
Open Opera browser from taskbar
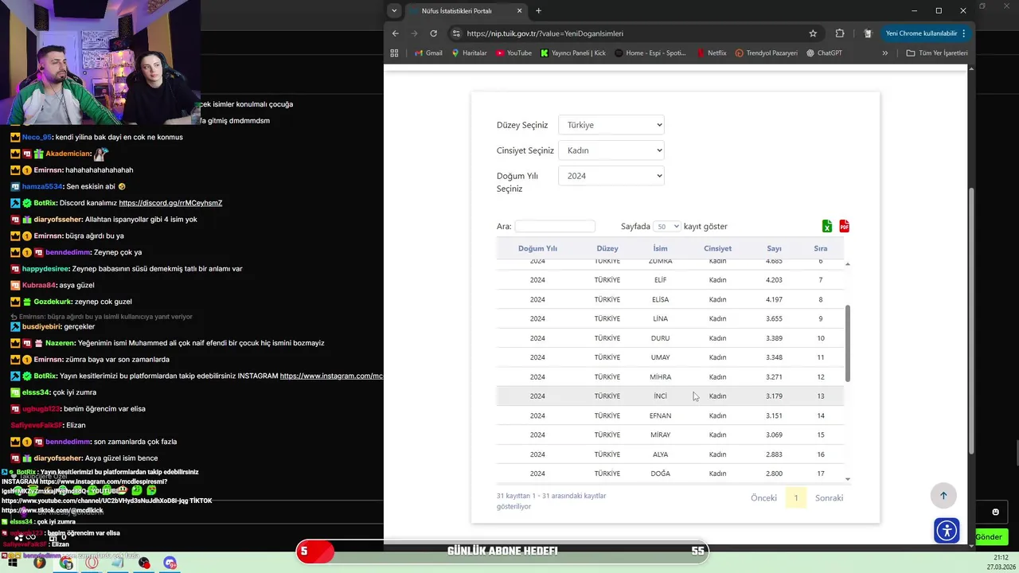coord(92,563)
